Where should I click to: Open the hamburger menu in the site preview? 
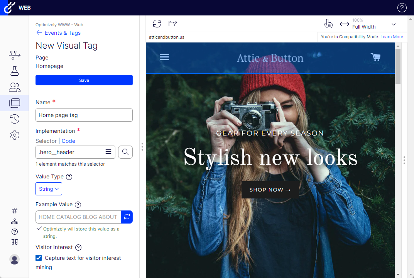(x=164, y=57)
